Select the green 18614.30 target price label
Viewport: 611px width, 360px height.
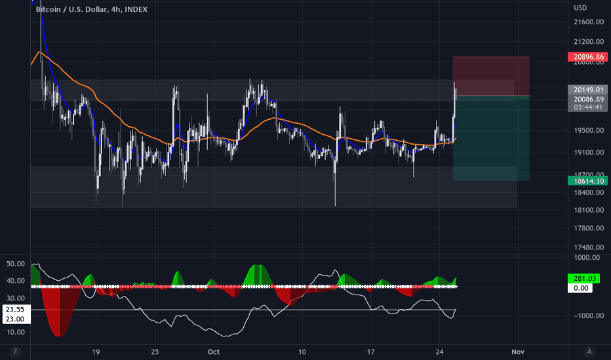pyautogui.click(x=587, y=181)
